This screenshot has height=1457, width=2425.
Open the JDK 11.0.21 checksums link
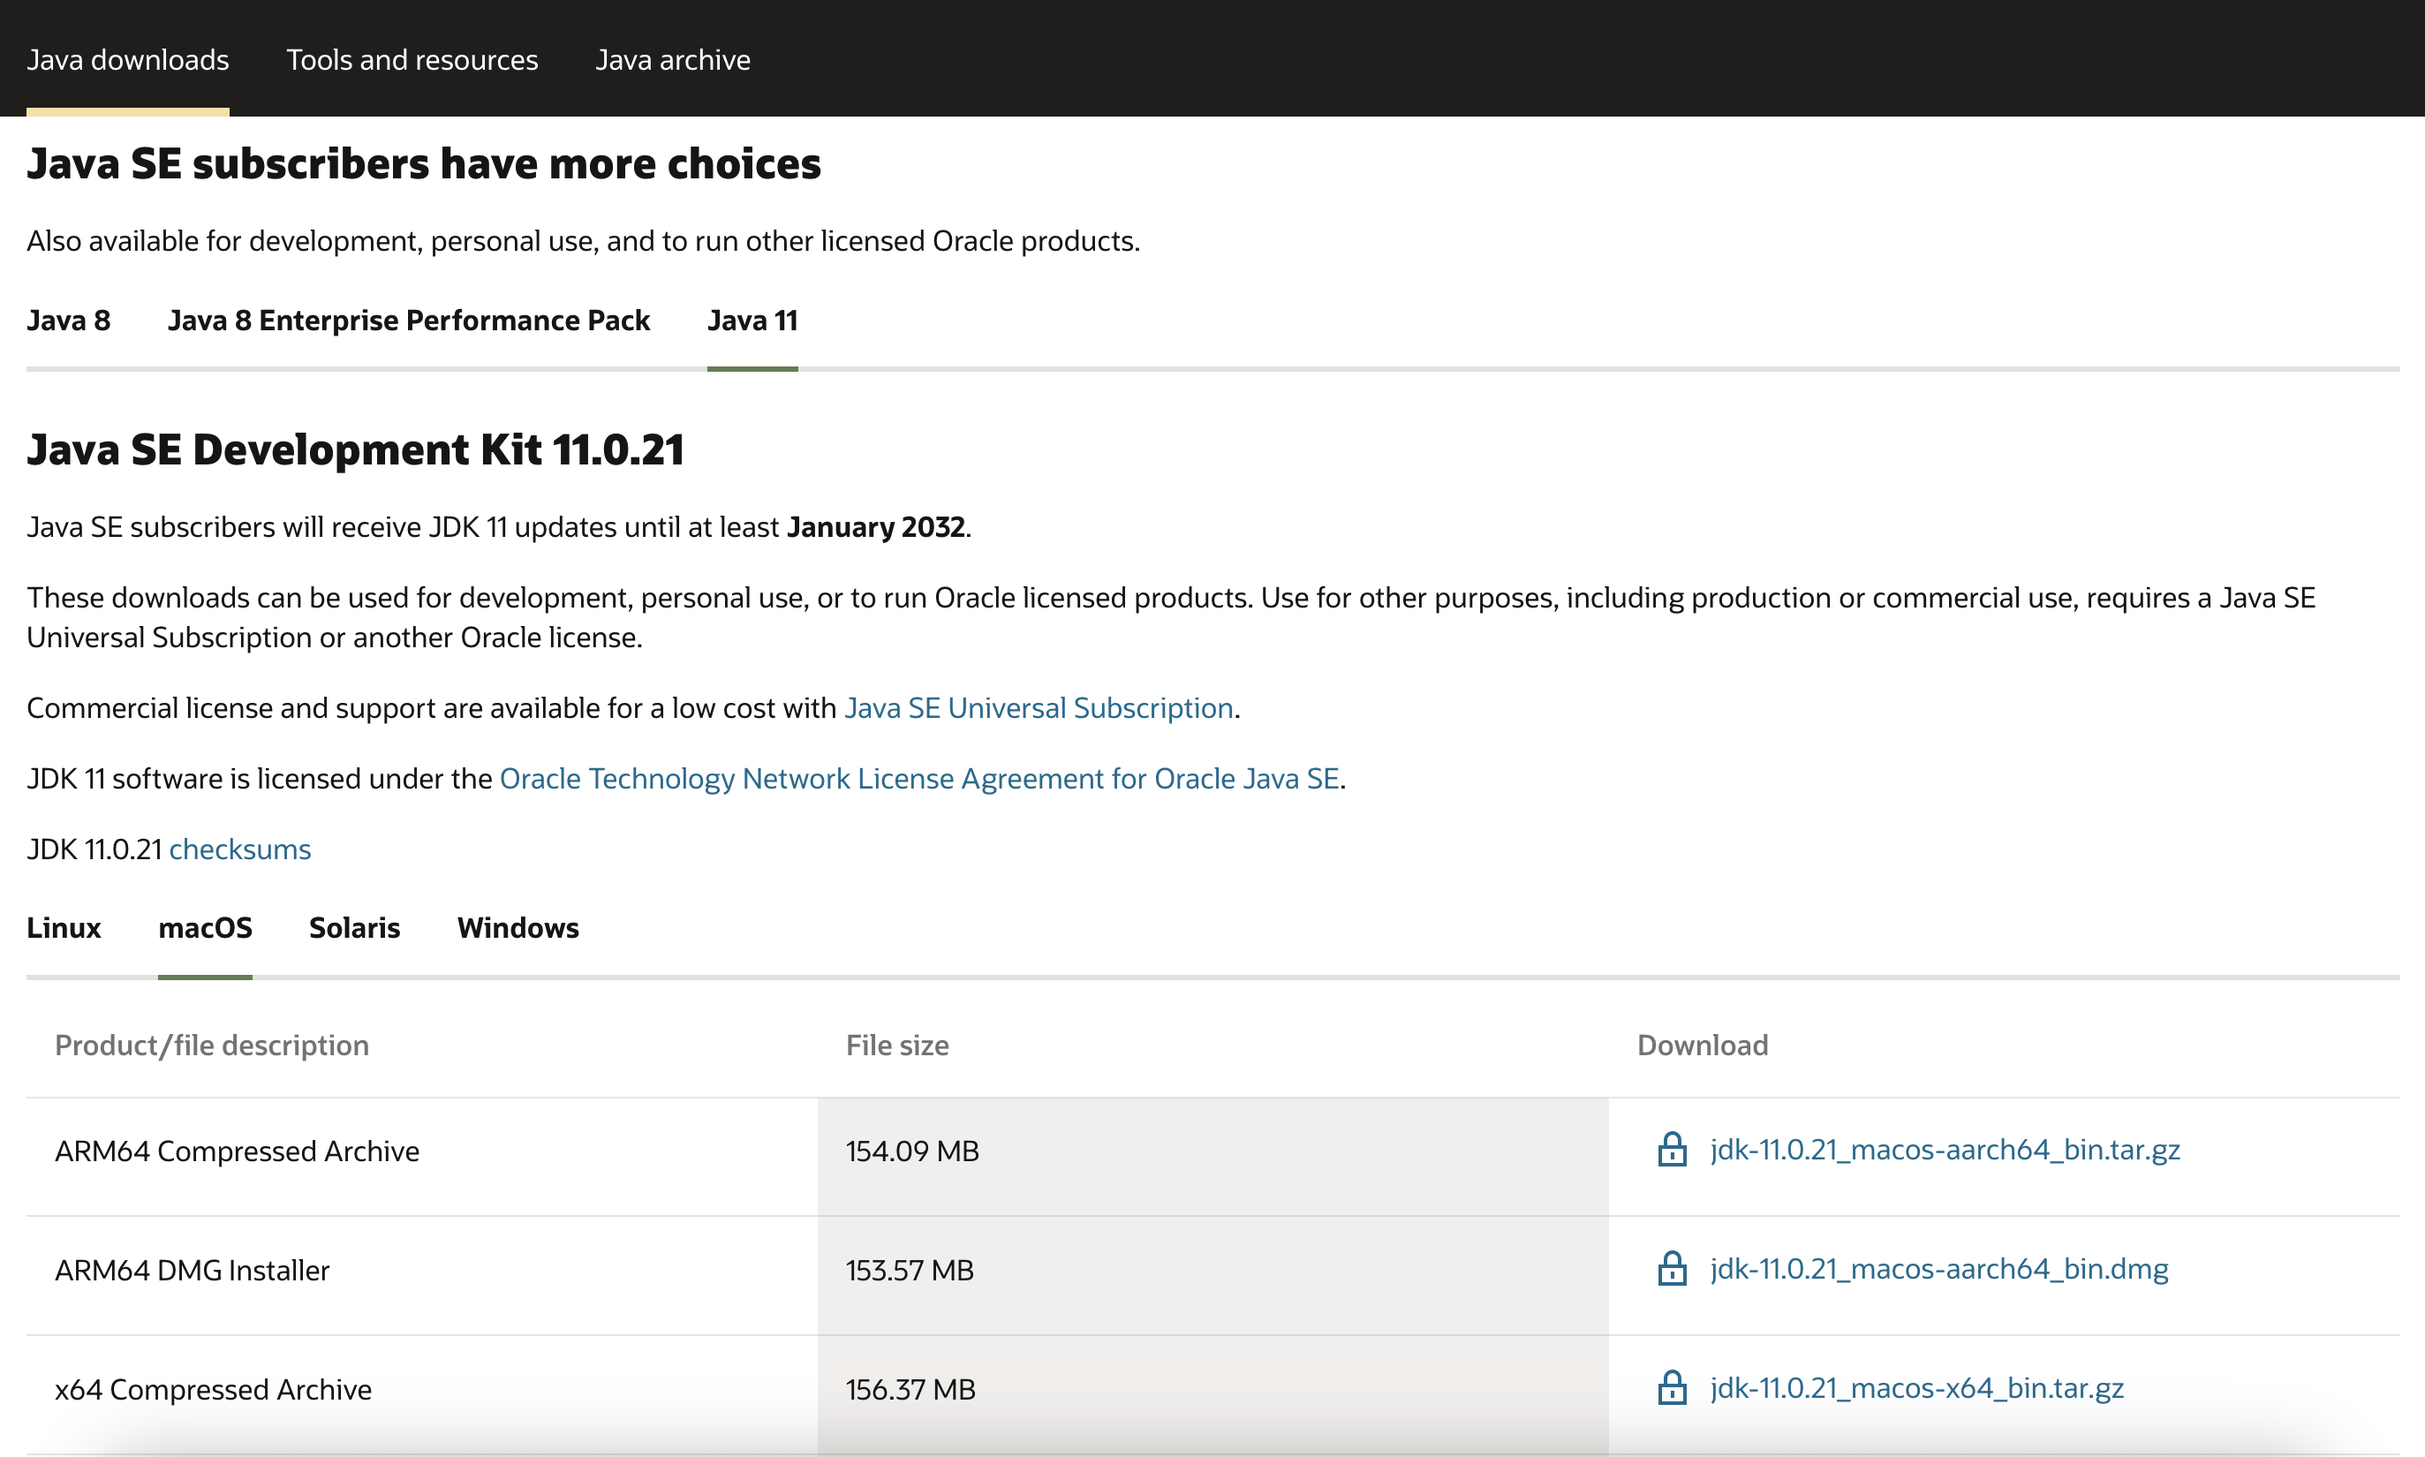point(239,849)
